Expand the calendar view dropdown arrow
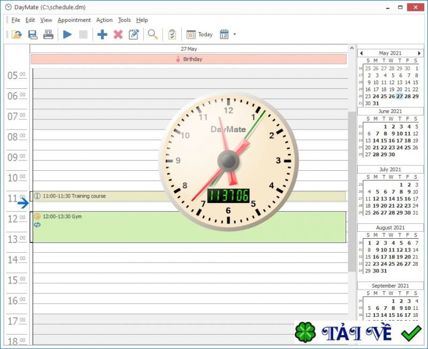Viewport: 428px width, 349px height. pos(234,34)
